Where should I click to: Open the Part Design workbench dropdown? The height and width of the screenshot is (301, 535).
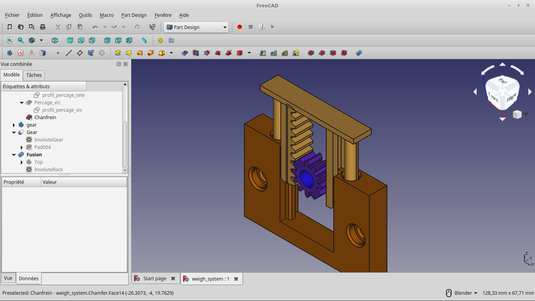click(196, 27)
